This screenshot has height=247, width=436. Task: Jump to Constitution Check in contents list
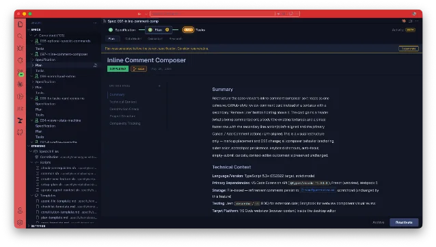(124, 109)
